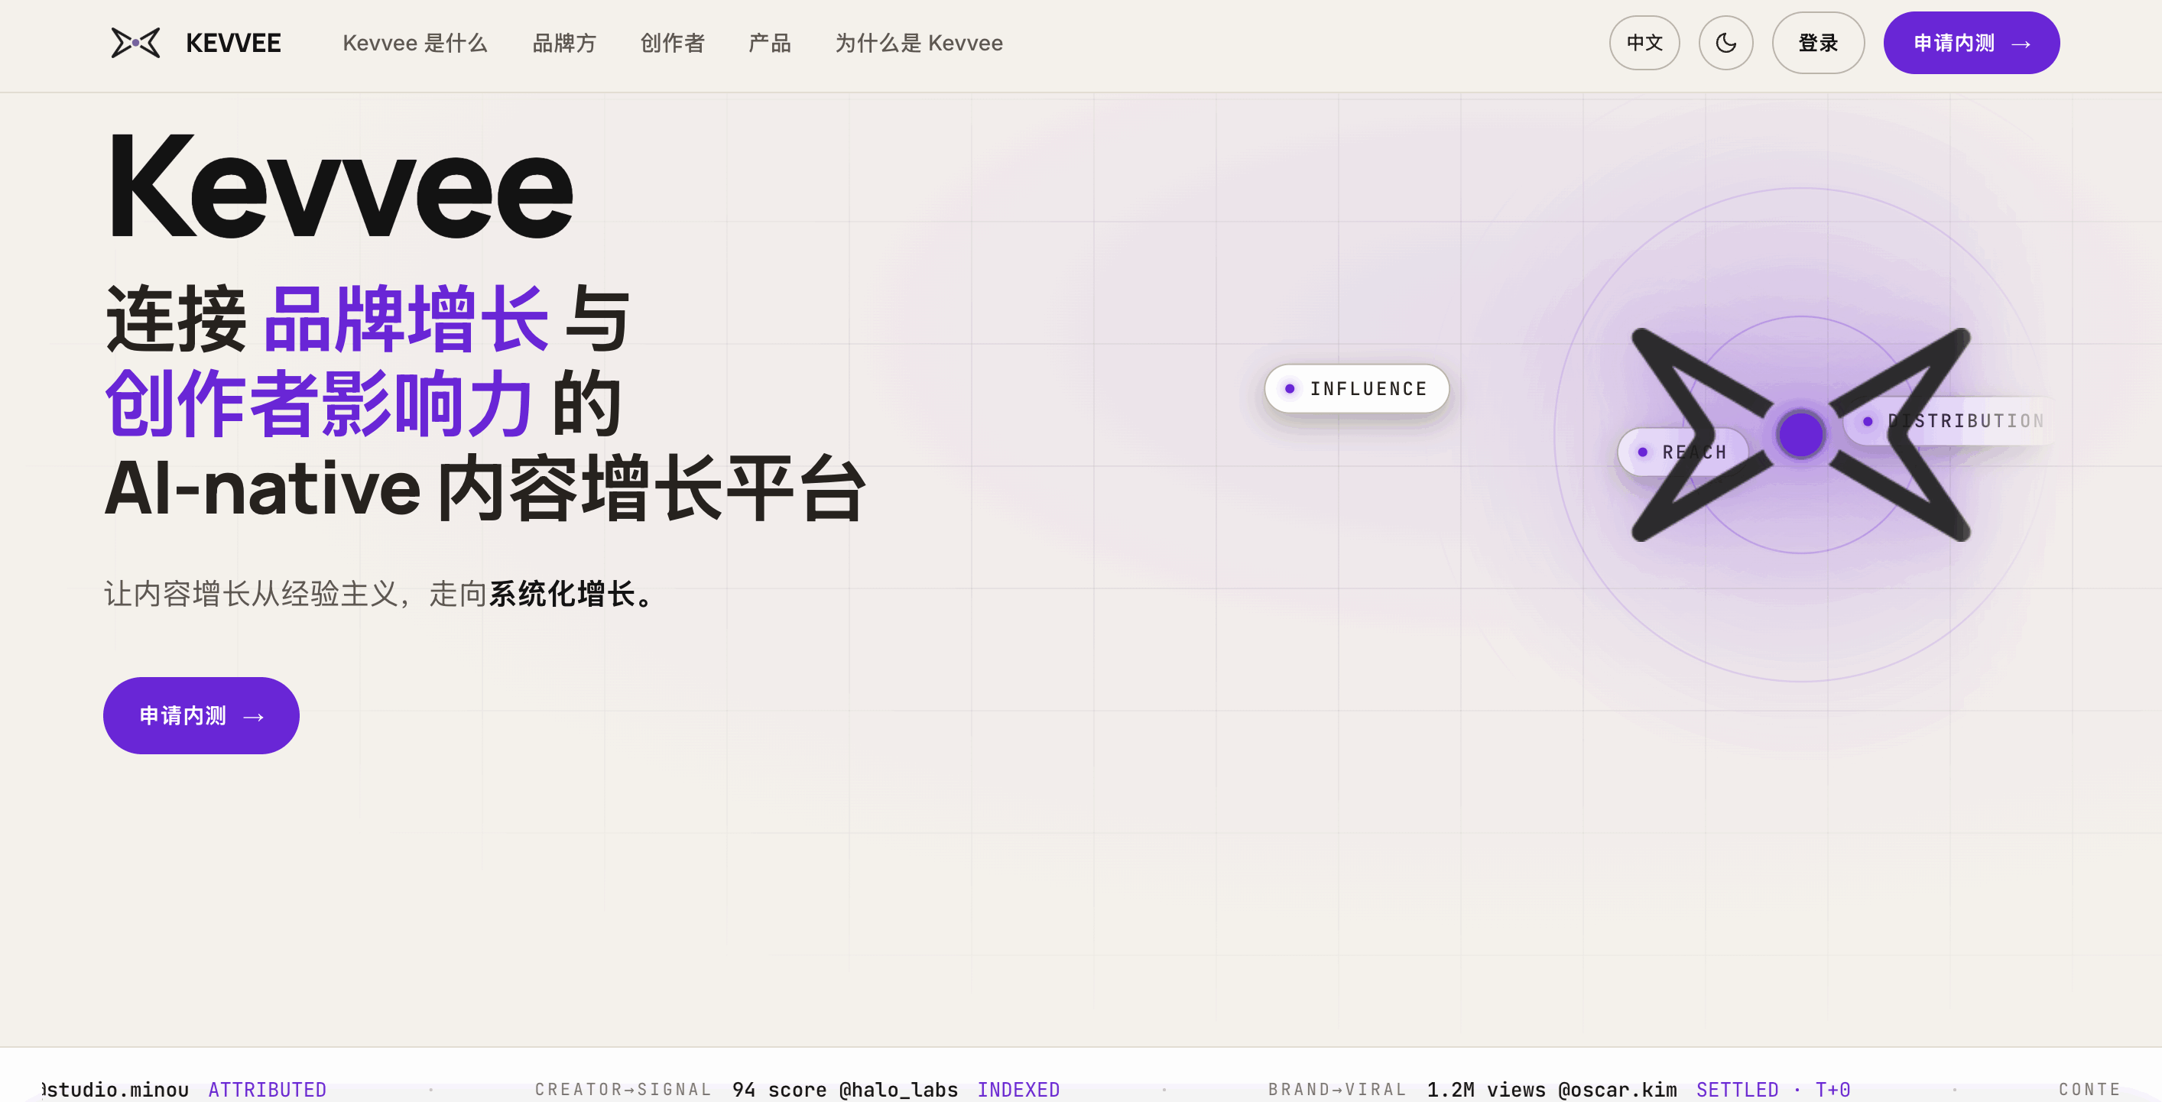Open the 'Kevvee 是什么' nav item
Viewport: 2162px width, 1102px height.
[x=414, y=43]
